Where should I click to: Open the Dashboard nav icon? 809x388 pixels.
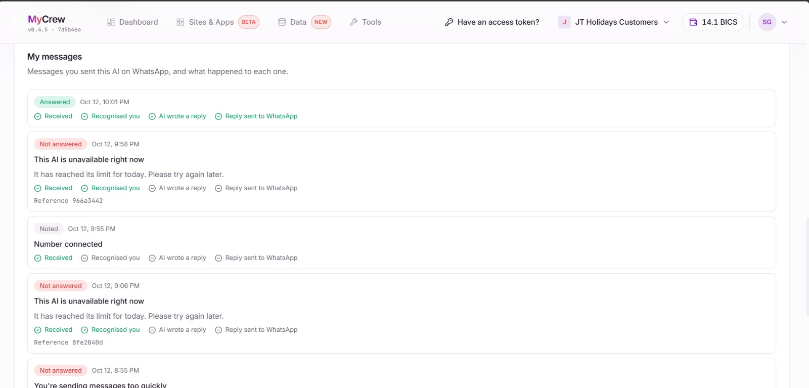(111, 22)
